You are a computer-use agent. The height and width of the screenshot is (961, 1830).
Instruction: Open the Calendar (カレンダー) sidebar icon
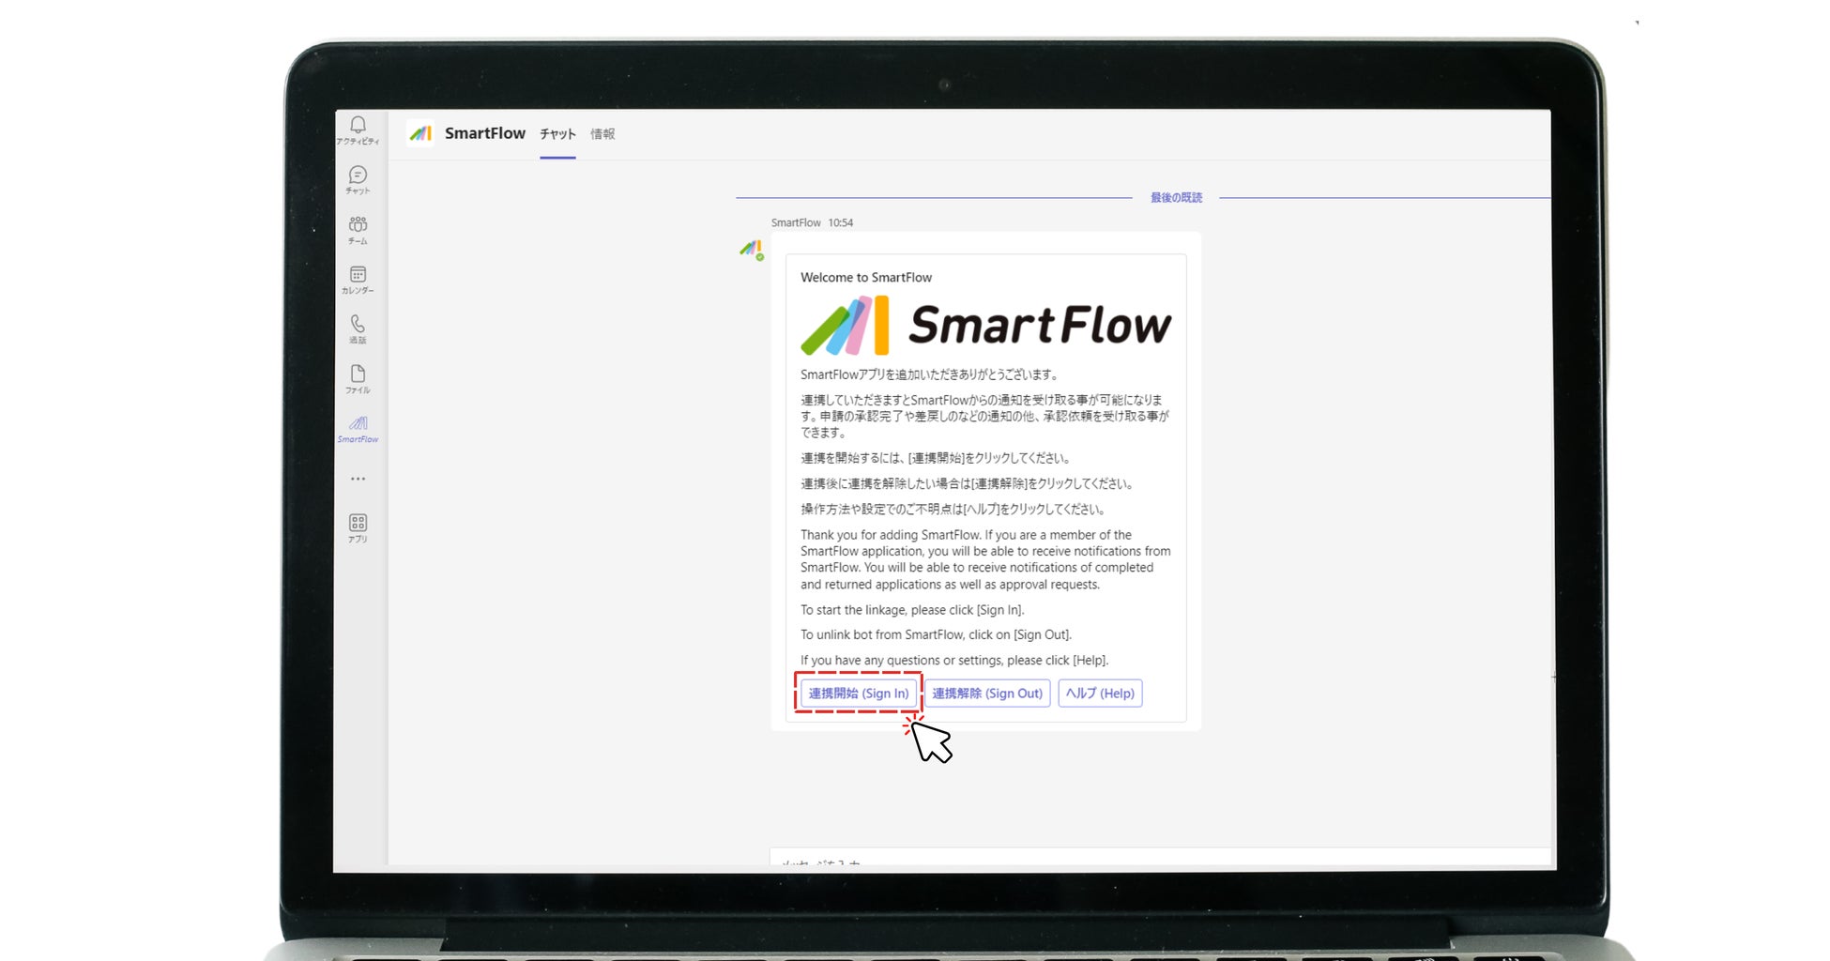pos(358,280)
